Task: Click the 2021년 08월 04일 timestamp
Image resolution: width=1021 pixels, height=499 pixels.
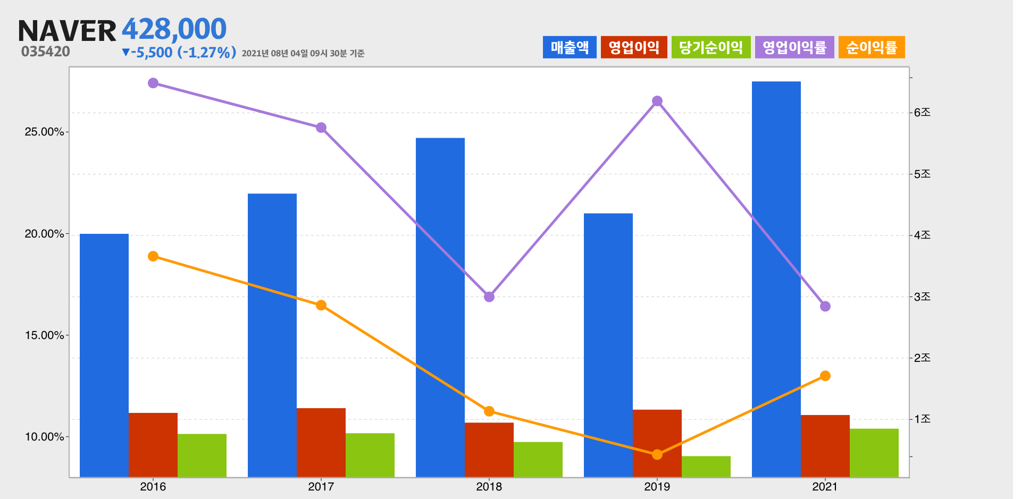Action: click(303, 53)
